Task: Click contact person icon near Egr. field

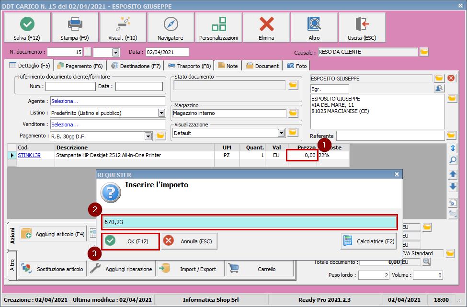Action: point(439,89)
